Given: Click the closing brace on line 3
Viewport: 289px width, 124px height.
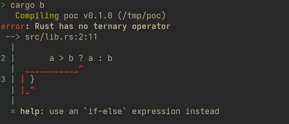Looking at the screenshot, I should pos(32,80).
